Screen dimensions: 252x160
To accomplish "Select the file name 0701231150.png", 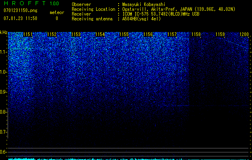I will coord(20,10).
